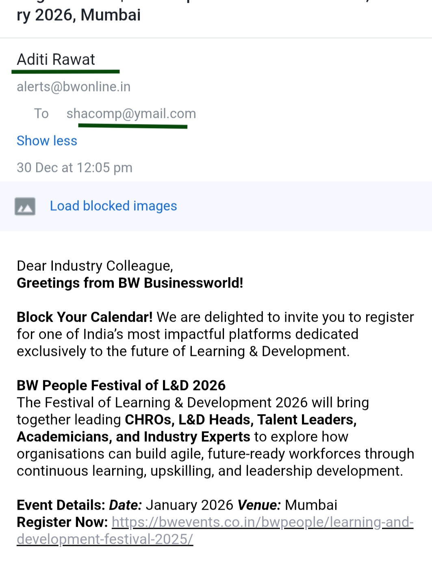Tap recipient address shacomp@ymail.com
Screen dimensions: 432x561
pos(131,114)
